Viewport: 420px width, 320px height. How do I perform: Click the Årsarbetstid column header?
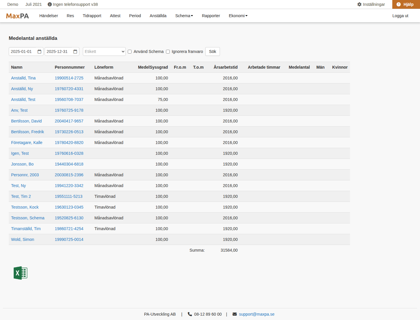point(225,67)
